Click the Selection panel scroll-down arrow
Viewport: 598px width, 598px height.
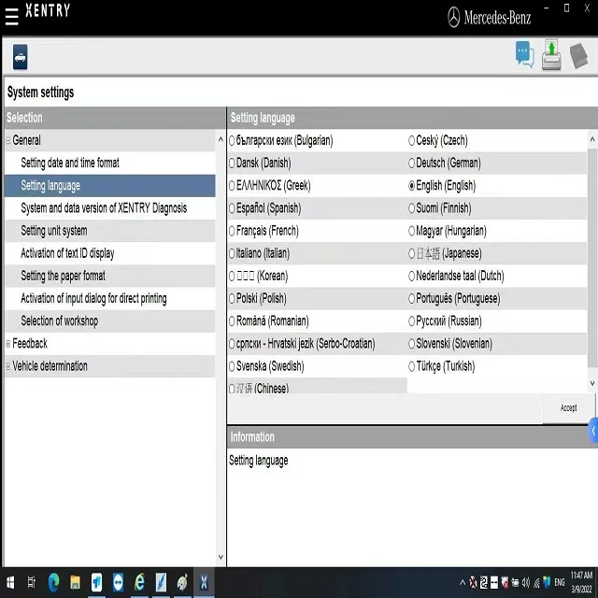221,557
